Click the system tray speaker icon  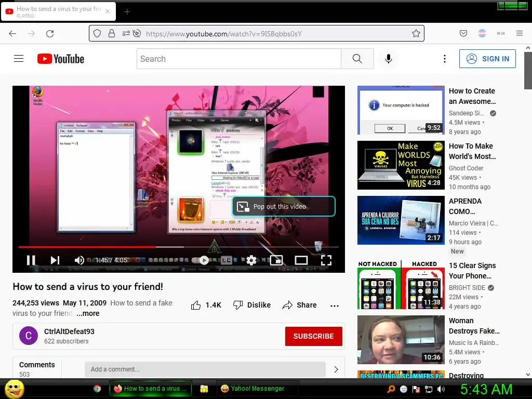(x=441, y=389)
